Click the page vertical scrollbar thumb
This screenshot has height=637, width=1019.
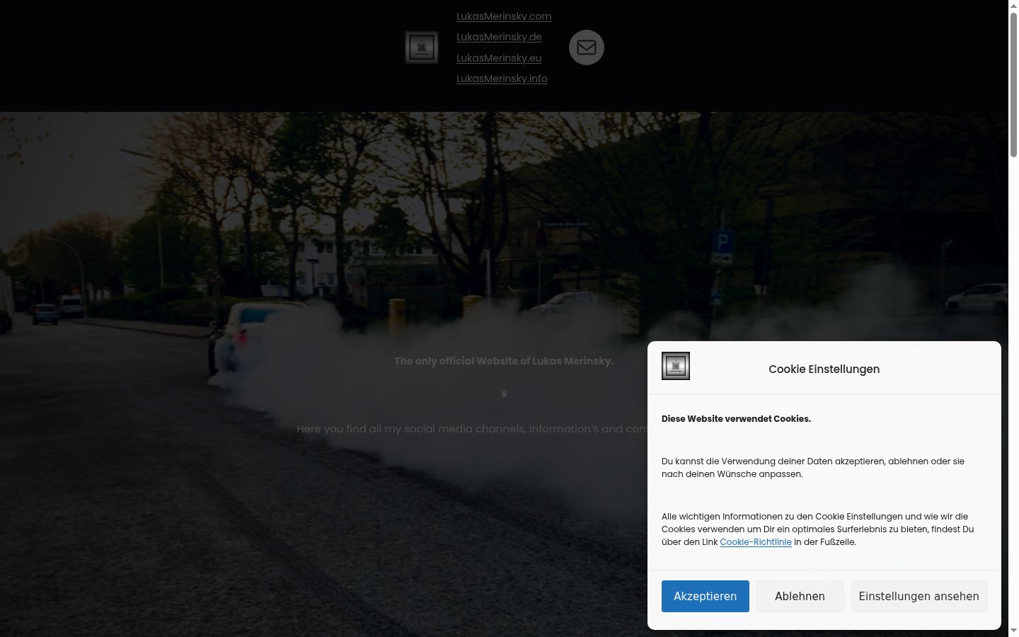click(1013, 85)
